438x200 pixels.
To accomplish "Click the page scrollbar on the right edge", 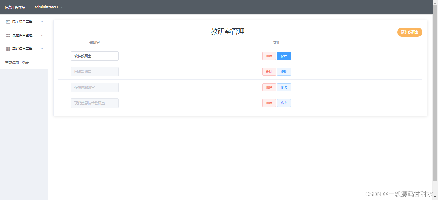I will point(436,96).
